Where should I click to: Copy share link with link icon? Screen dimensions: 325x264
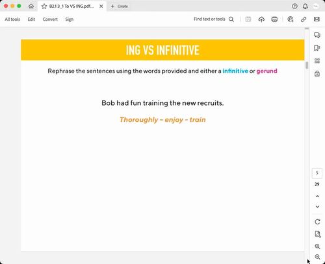[304, 19]
